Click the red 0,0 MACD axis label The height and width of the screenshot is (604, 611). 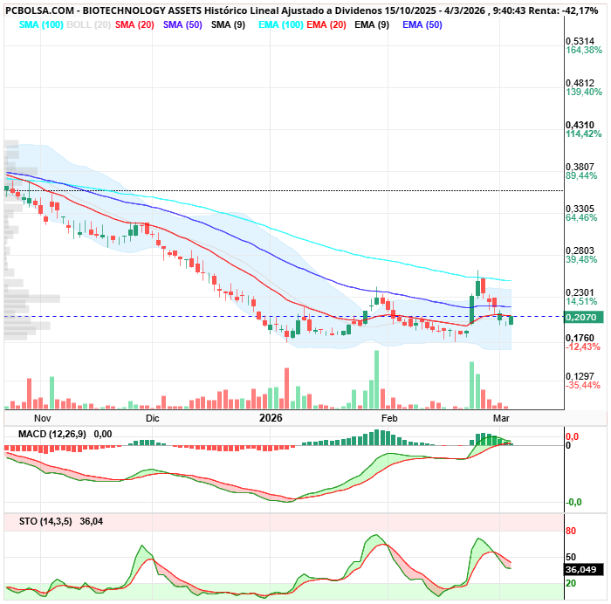(x=572, y=436)
